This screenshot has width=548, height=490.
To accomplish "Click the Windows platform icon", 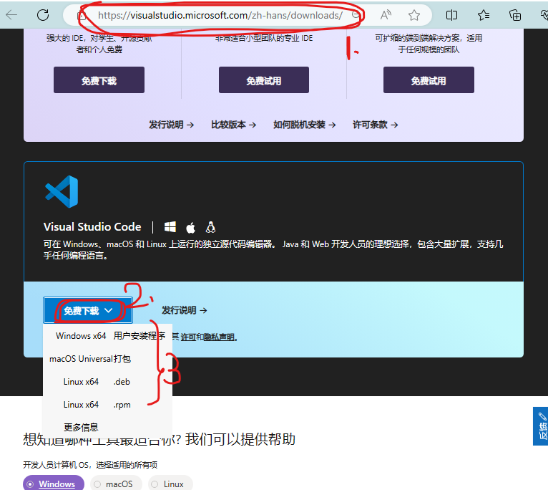I will [170, 227].
